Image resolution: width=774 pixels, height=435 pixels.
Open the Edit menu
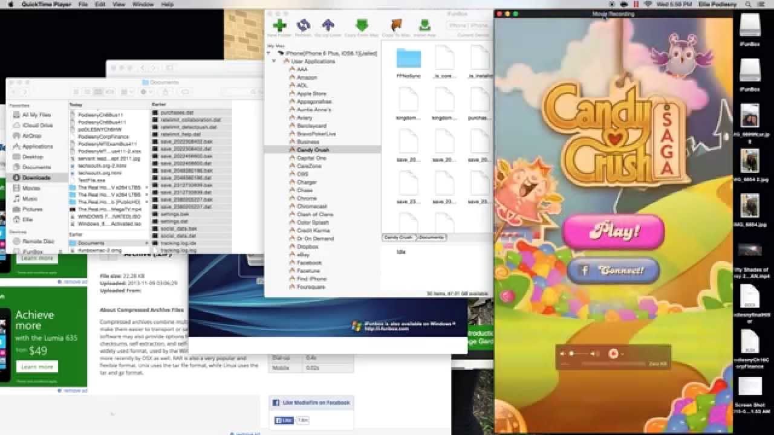coord(100,4)
